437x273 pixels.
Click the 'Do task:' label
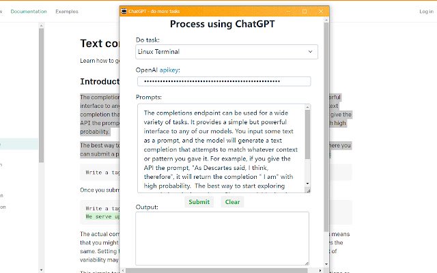point(147,40)
